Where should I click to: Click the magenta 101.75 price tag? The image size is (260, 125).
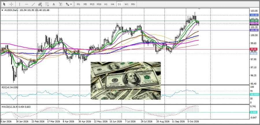pyautogui.click(x=254, y=23)
